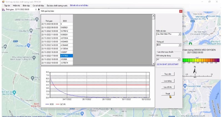Screen dimensions: 222x117
Task: Open the Hiển thị menu
Action: pos(16,6)
